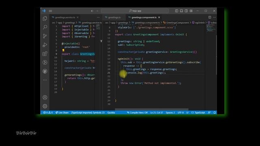Open the LF end-of-line picker
The height and width of the screenshot is (146, 260).
(x=187, y=113)
